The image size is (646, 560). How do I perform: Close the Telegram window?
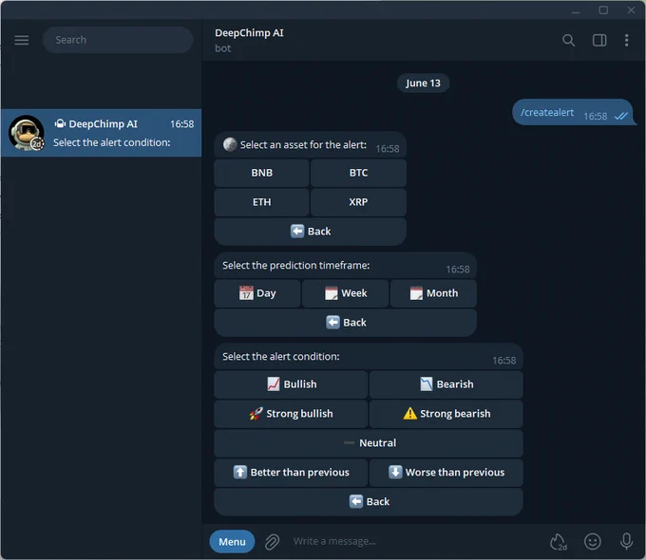coord(631,10)
